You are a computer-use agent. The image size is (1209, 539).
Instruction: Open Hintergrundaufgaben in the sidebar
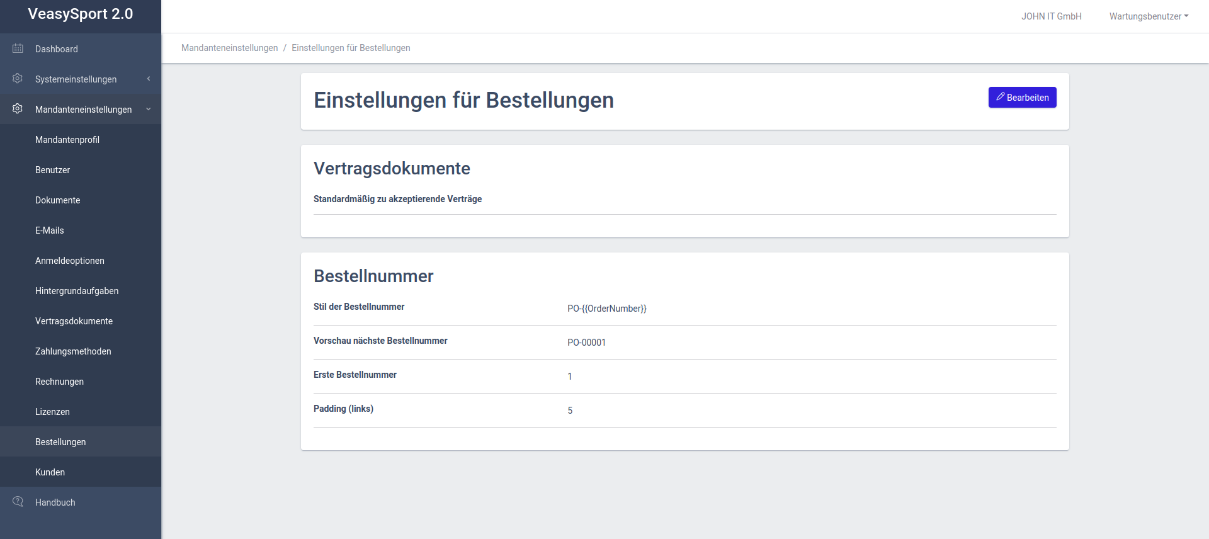pyautogui.click(x=77, y=291)
